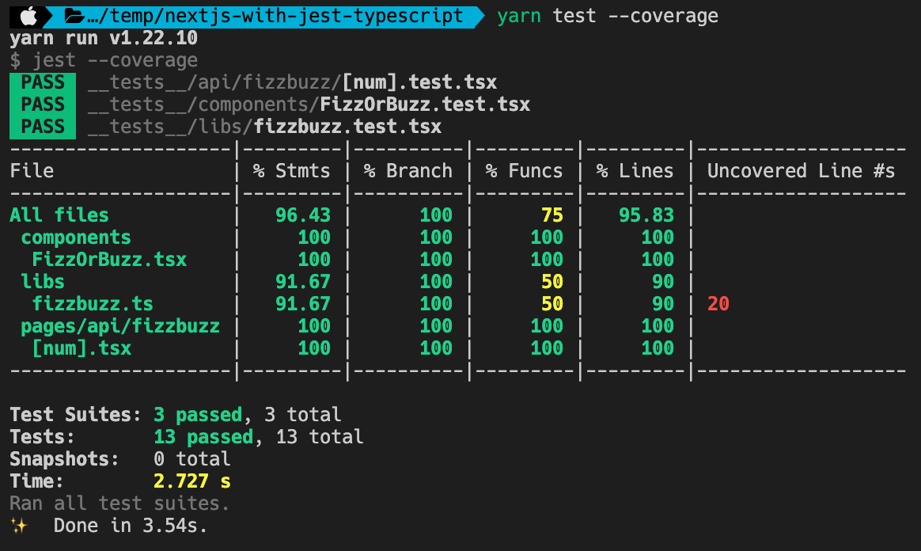The width and height of the screenshot is (921, 551).
Task: Click the 'File' column header
Action: click(x=32, y=171)
